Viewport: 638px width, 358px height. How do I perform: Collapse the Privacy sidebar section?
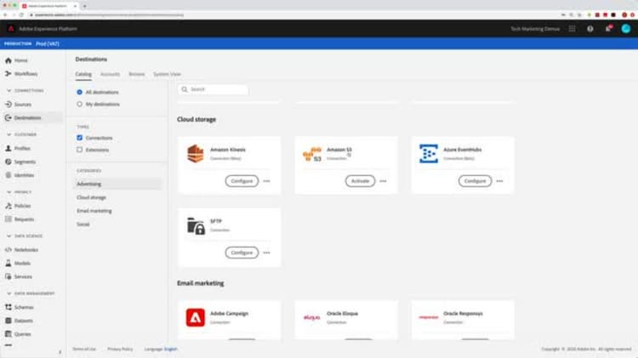(x=9, y=191)
